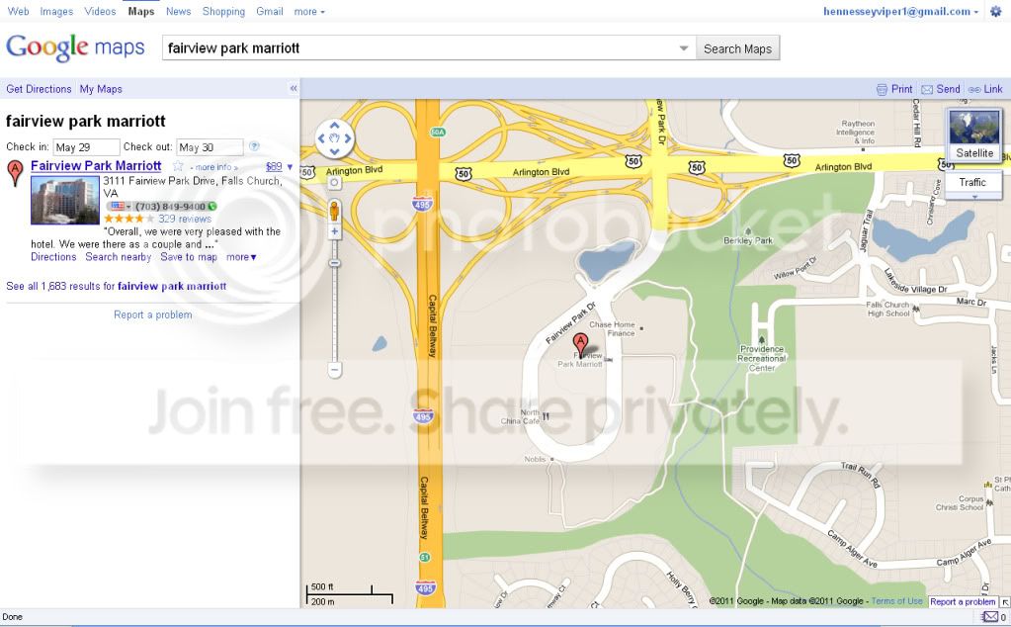The width and height of the screenshot is (1011, 627).
Task: Click Report a problem in left panel
Action: click(x=153, y=314)
